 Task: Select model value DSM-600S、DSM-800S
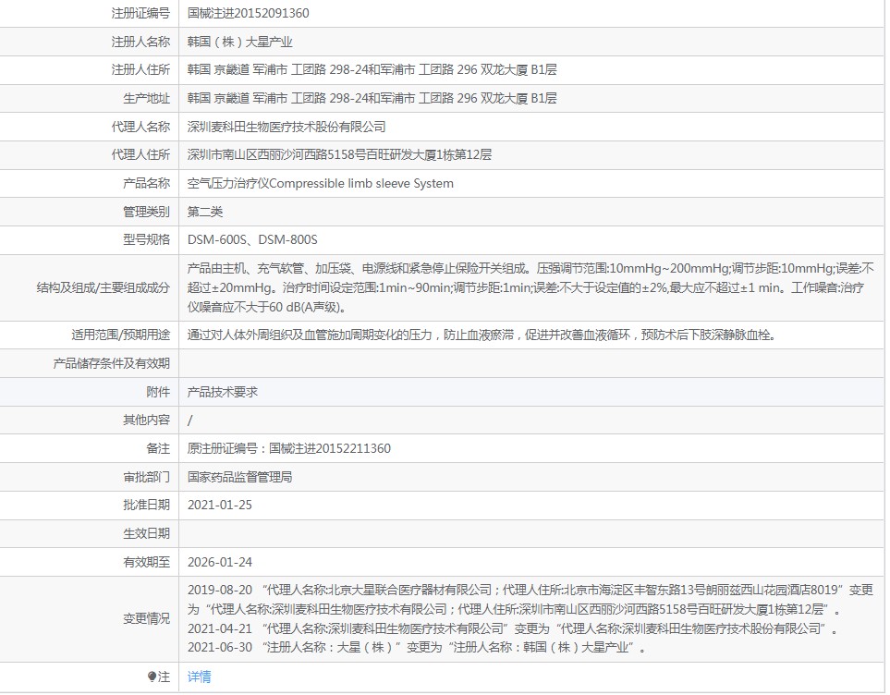tap(252, 239)
